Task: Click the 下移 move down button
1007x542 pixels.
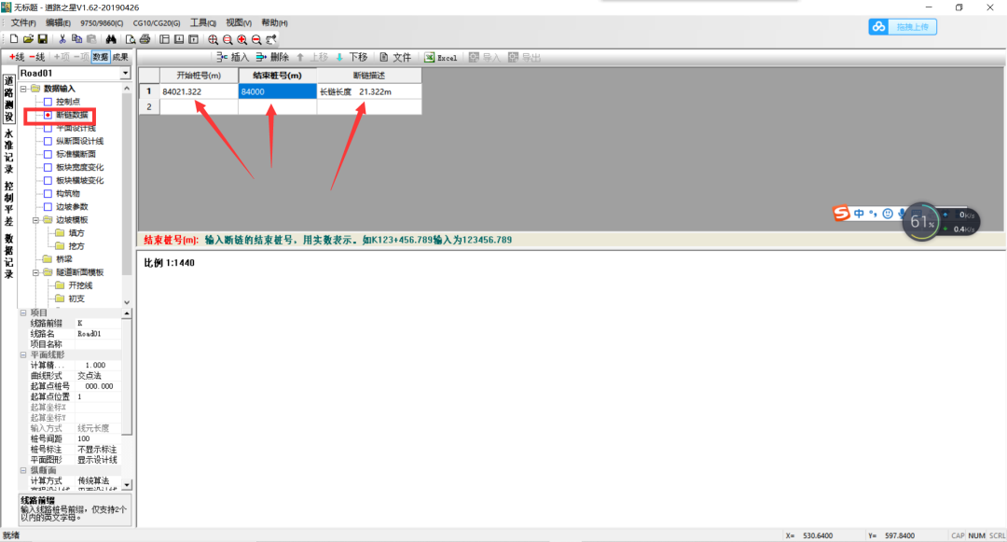Action: 351,57
